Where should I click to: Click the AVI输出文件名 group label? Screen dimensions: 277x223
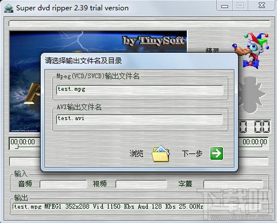[x=79, y=107]
